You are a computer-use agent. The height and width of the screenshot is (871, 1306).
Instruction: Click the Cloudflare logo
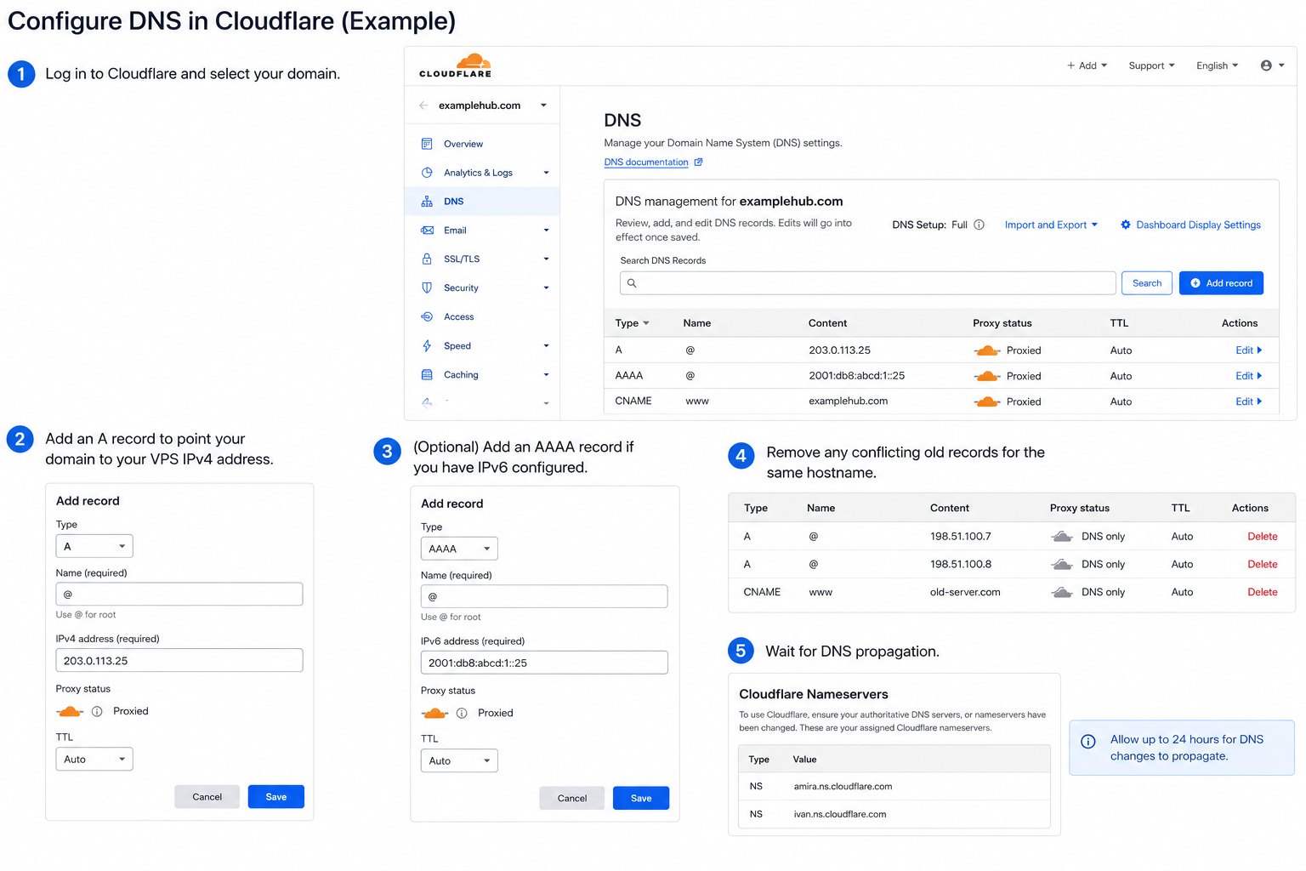point(455,65)
